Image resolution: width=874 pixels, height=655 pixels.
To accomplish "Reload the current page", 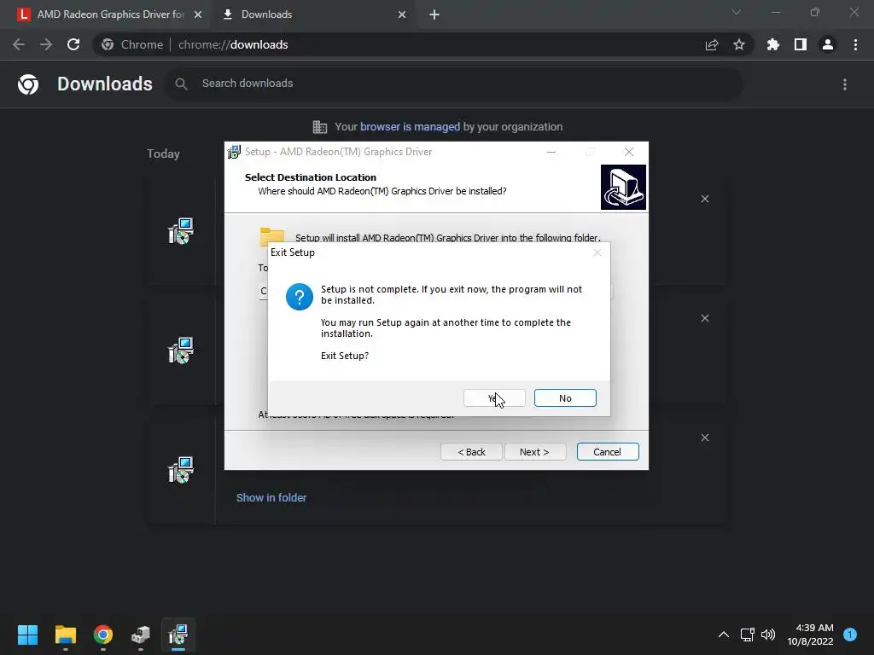I will (73, 44).
